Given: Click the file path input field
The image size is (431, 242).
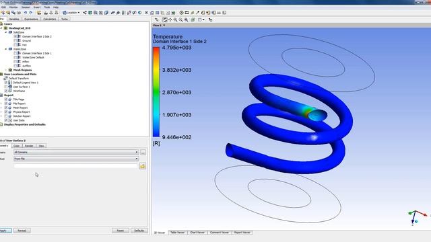Looking at the screenshot, I should 75,166.
